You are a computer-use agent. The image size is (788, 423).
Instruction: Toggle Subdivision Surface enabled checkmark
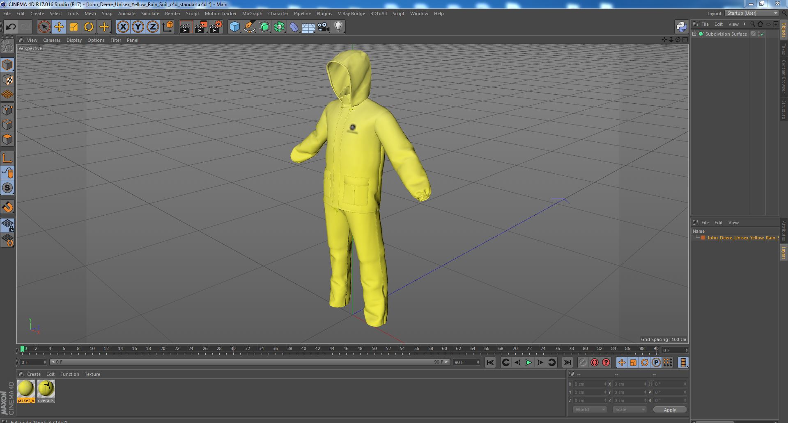763,34
